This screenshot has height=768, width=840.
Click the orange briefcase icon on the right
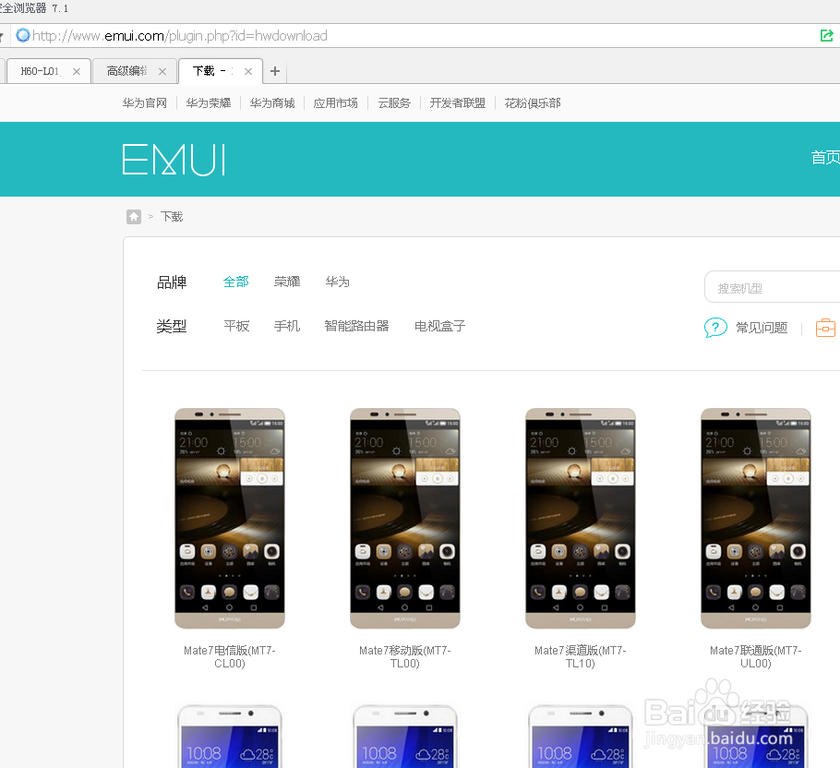click(x=824, y=327)
